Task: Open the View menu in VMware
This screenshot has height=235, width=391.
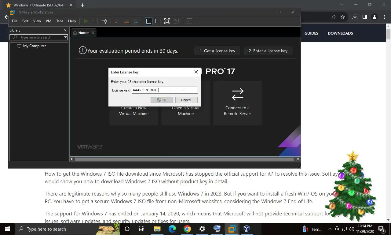Action: click(x=37, y=21)
